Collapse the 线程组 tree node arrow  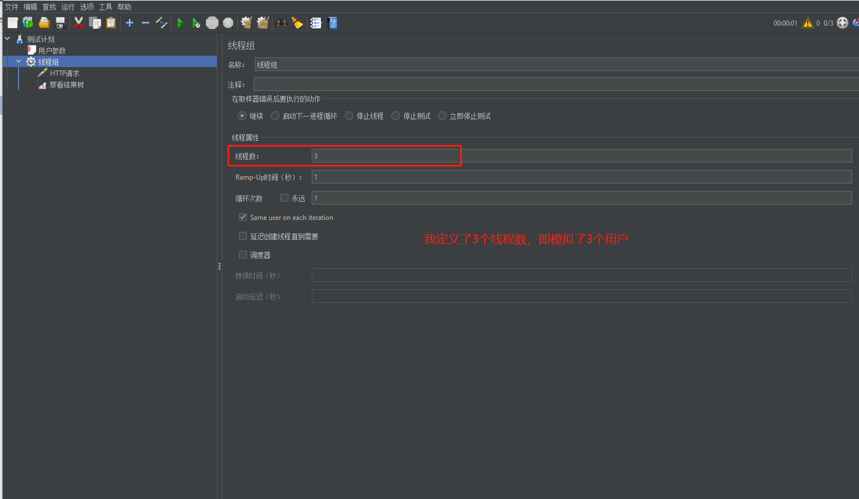coord(19,61)
